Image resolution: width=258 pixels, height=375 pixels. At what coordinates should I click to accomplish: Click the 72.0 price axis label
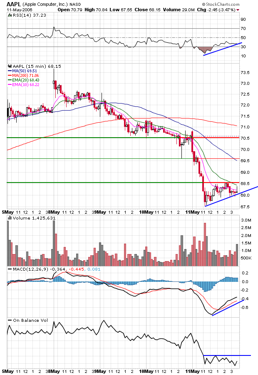click(245, 105)
